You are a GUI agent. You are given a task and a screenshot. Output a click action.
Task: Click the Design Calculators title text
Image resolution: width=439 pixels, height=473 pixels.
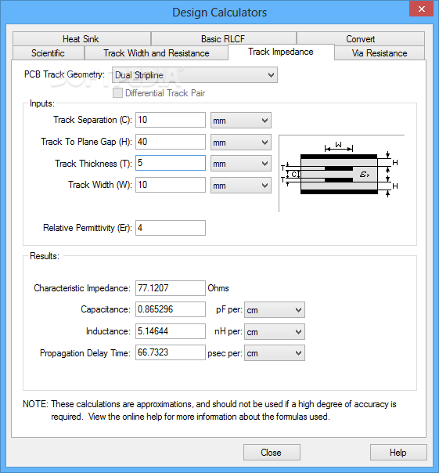219,13
